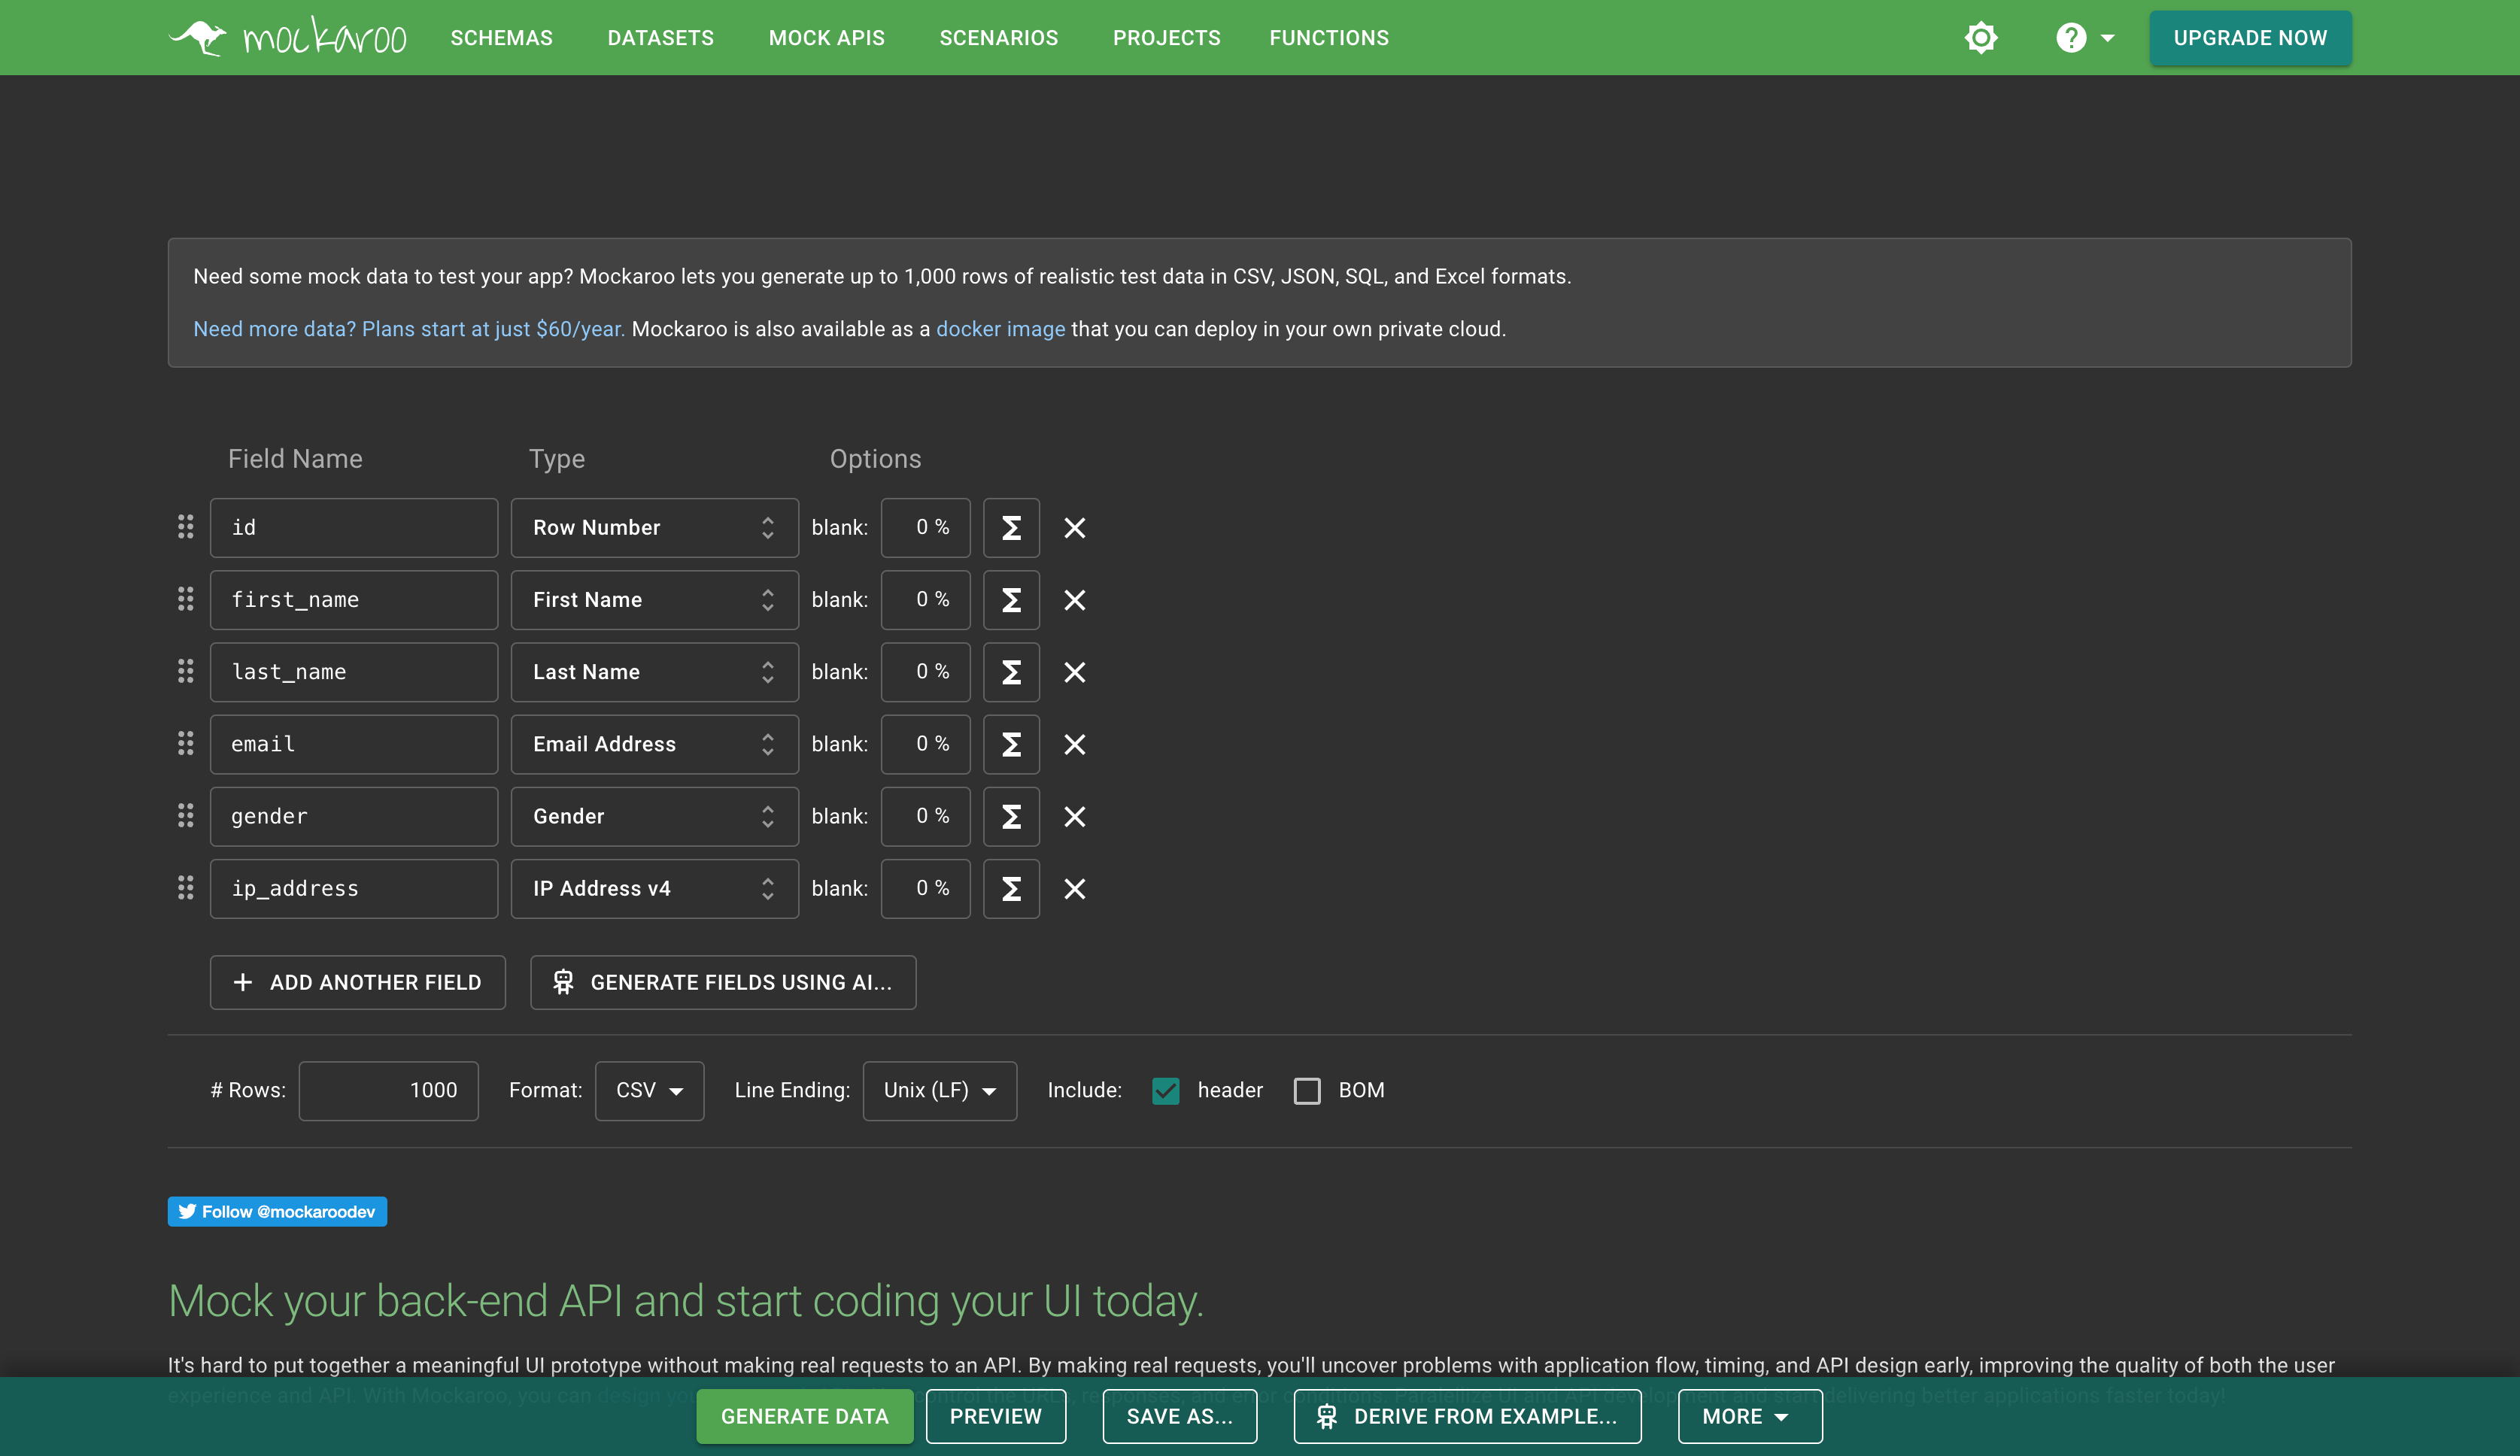Open the Row Number type selector
This screenshot has width=2520, height=1456.
click(654, 527)
